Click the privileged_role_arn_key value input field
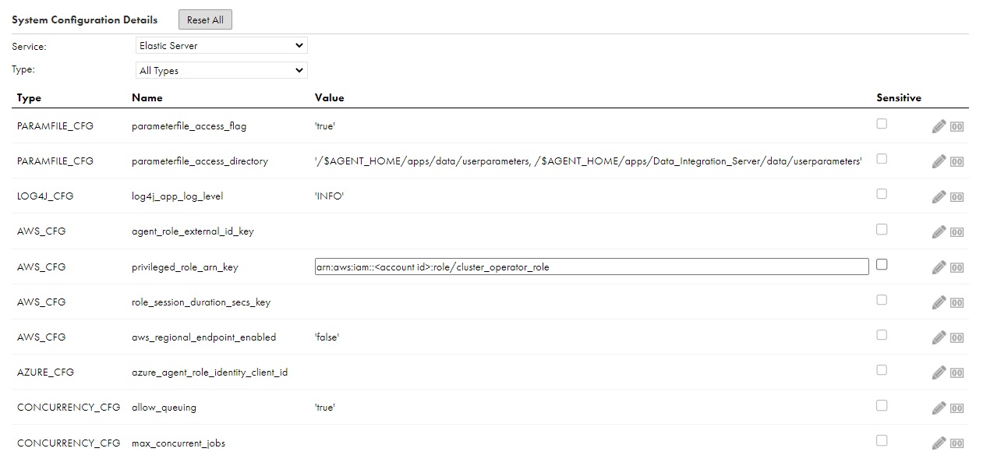This screenshot has width=983, height=466. tap(591, 267)
